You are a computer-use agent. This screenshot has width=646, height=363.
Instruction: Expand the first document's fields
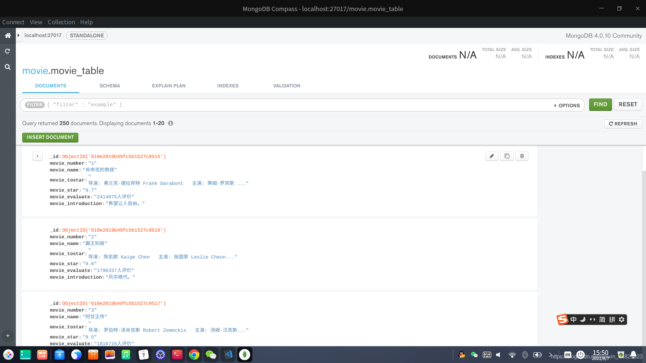37,156
